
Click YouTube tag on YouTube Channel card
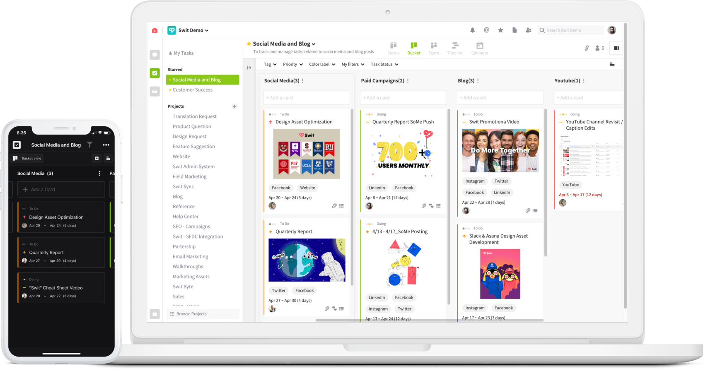tap(570, 185)
